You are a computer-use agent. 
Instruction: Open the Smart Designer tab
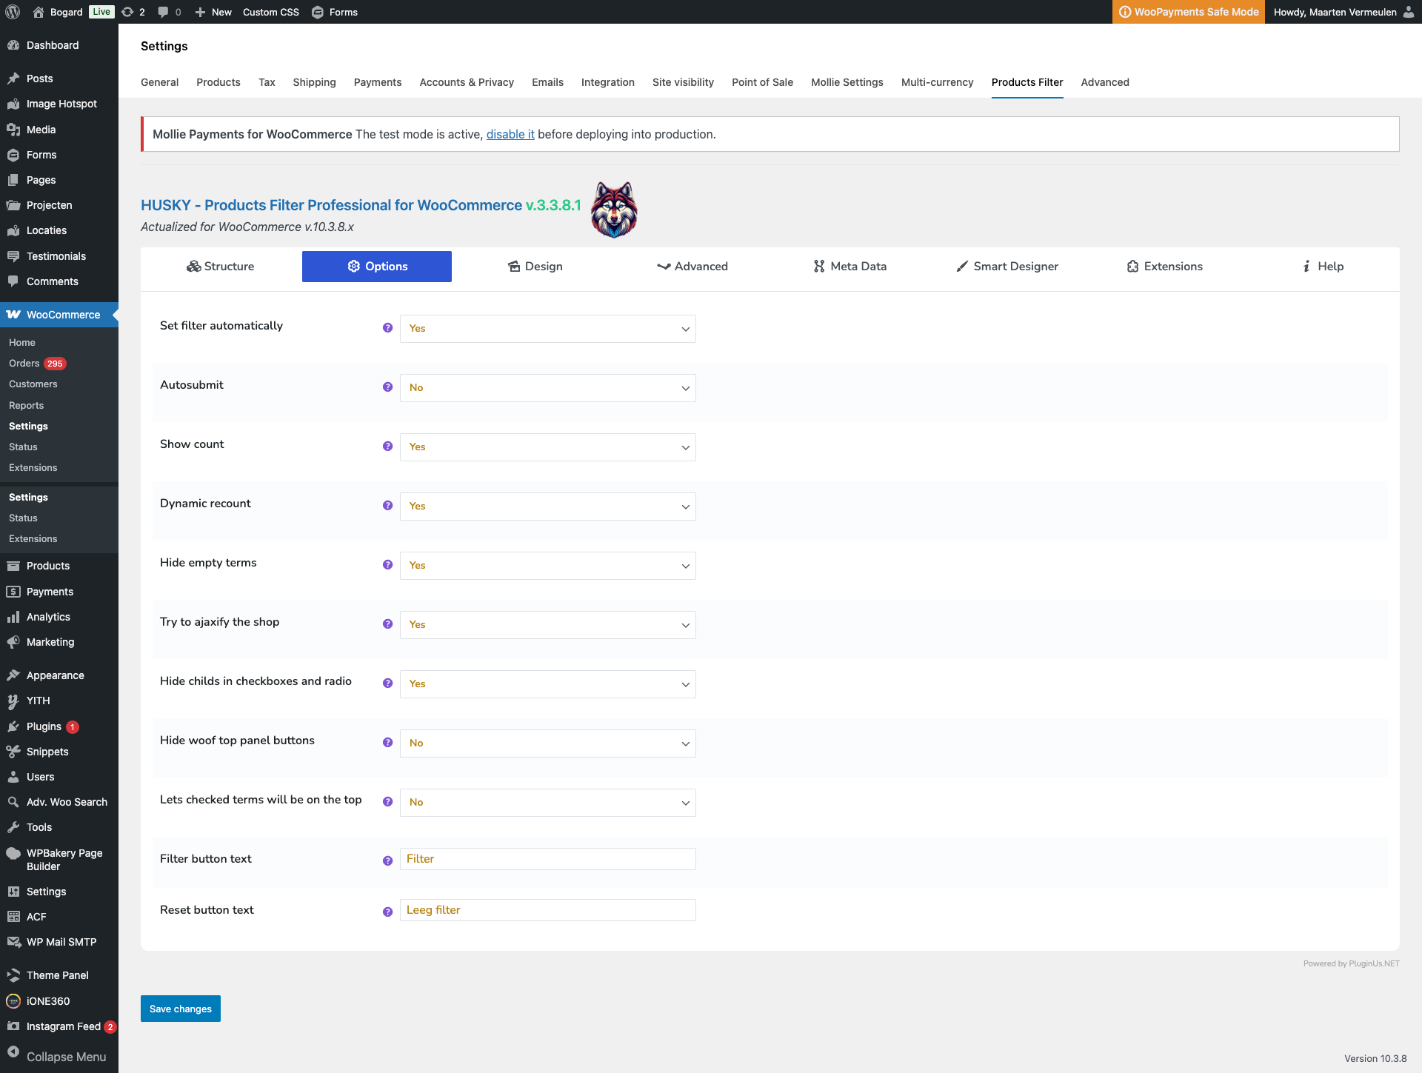(1007, 267)
